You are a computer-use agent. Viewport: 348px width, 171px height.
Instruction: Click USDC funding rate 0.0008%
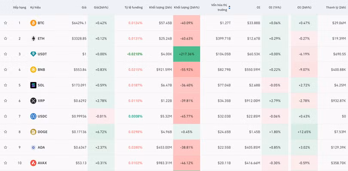point(135,116)
